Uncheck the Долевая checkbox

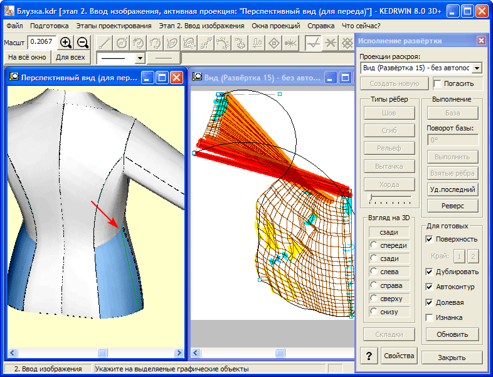429,302
